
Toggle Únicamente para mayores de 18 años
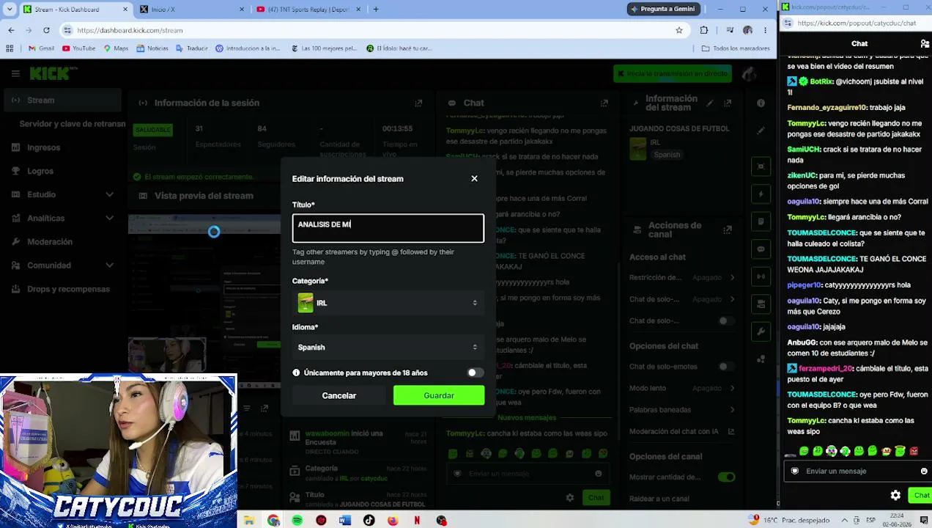pyautogui.click(x=476, y=373)
